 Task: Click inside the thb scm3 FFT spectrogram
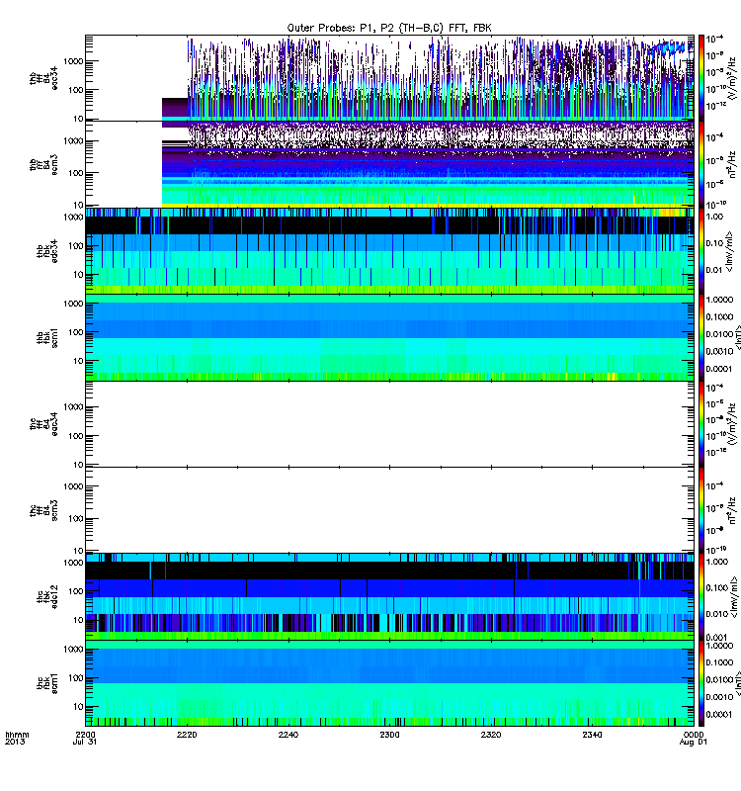pyautogui.click(x=389, y=164)
